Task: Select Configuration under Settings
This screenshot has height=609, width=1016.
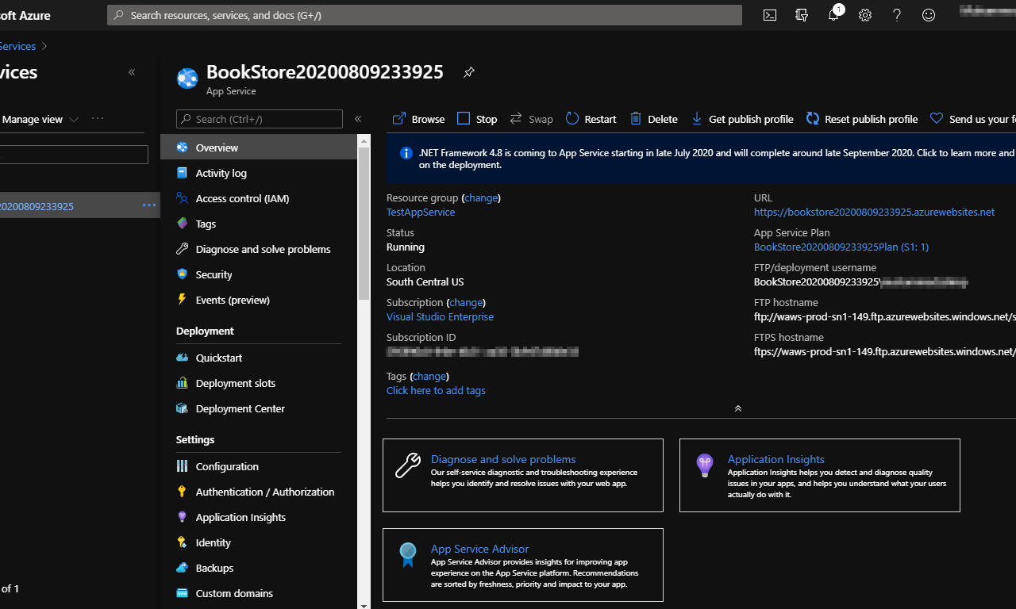Action: pyautogui.click(x=227, y=466)
